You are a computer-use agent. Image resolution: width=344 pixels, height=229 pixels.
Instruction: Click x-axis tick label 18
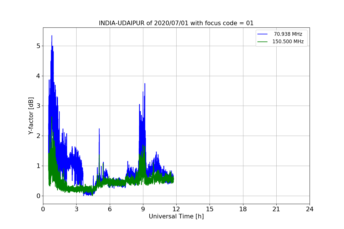[x=243, y=209]
